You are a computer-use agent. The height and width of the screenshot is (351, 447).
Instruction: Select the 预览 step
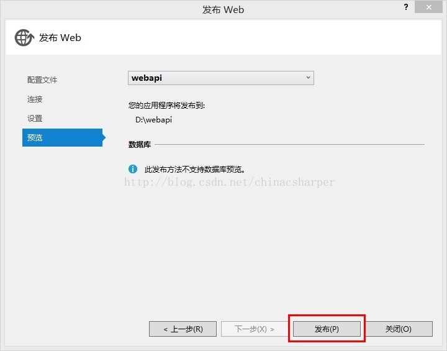(63, 137)
